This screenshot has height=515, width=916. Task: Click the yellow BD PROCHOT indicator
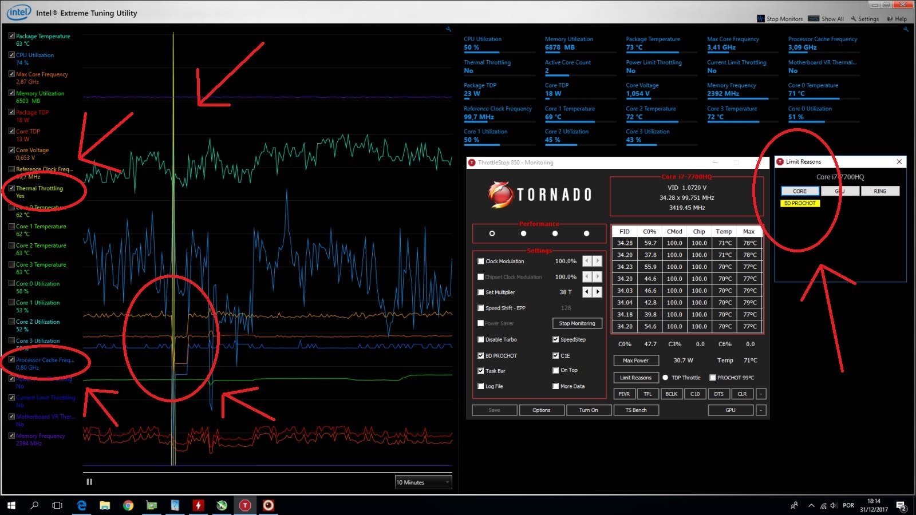click(800, 203)
